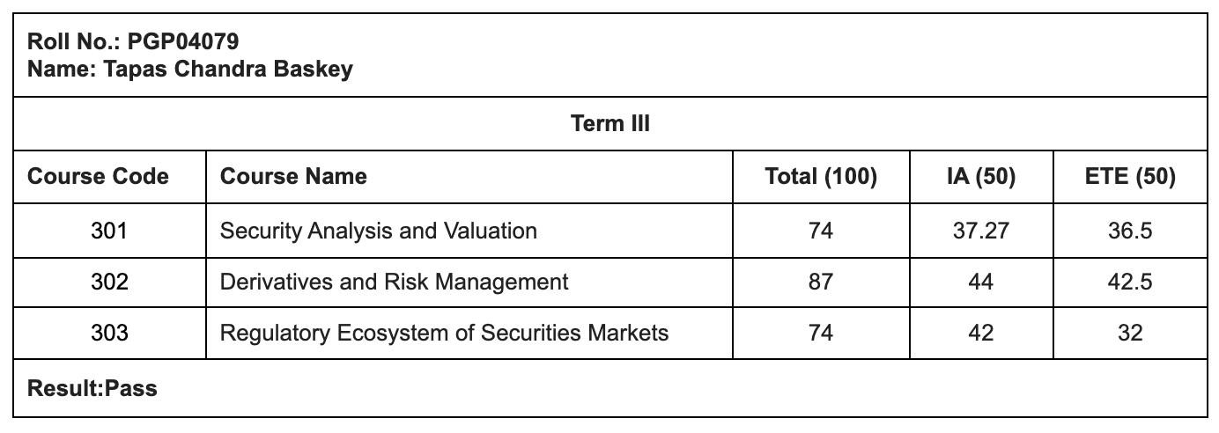Select Derivatives and Risk Management cell
1219x433 pixels.
395,282
